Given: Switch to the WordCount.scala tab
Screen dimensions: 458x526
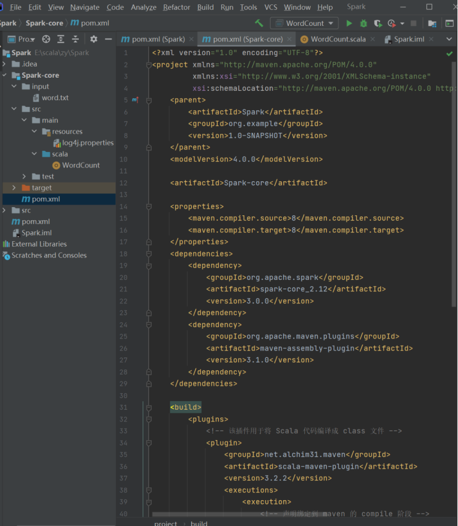Looking at the screenshot, I should point(338,39).
